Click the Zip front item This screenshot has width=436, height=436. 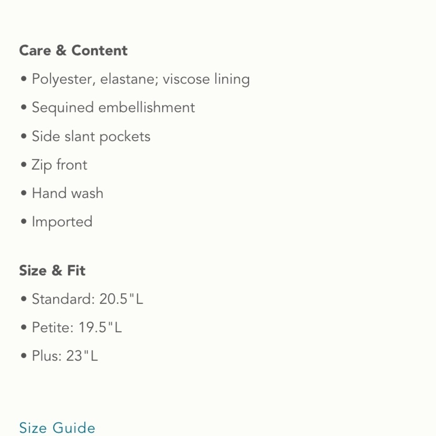point(59,165)
